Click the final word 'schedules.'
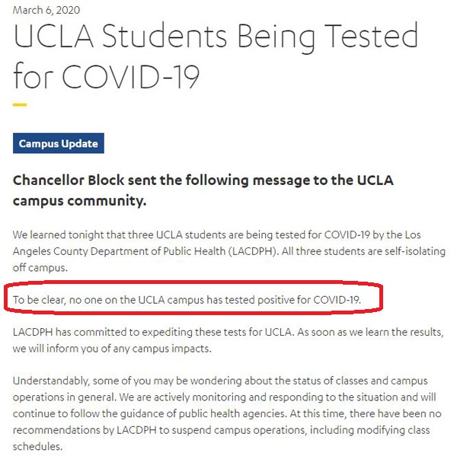Screen dimensions: 457x459 point(37,446)
